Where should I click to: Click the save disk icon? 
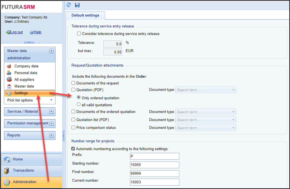pyautogui.click(x=77, y=5)
